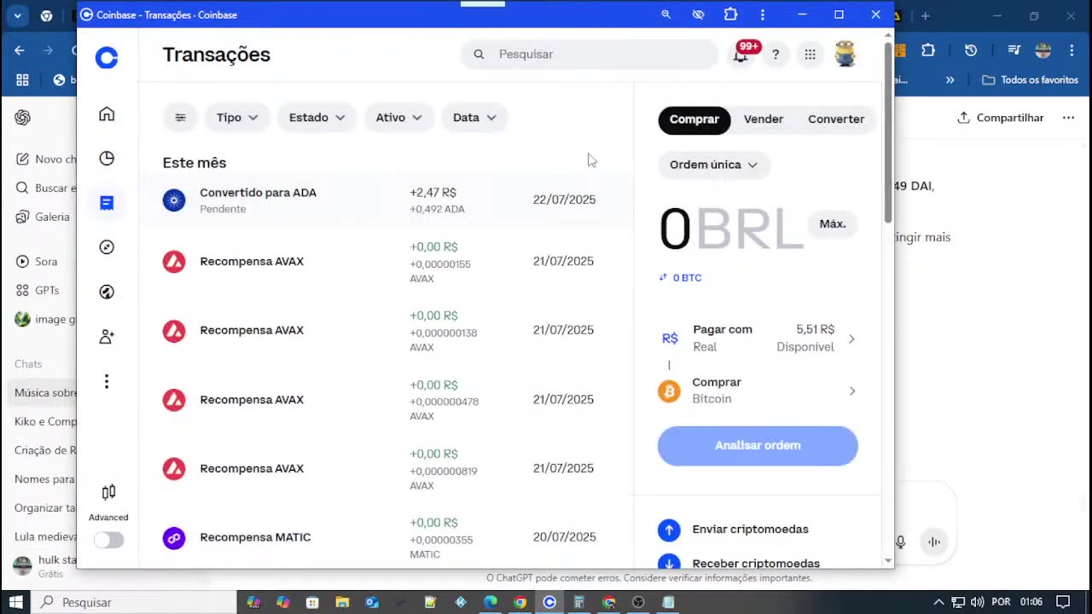Image resolution: width=1092 pixels, height=614 pixels.
Task: Open transactions sidebar icon
Action: click(107, 203)
